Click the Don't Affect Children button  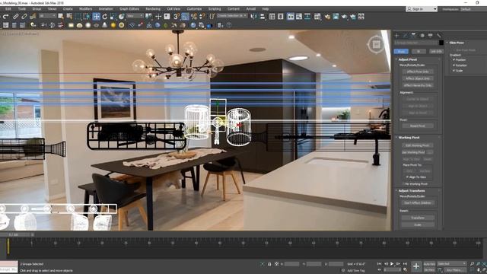(x=418, y=203)
